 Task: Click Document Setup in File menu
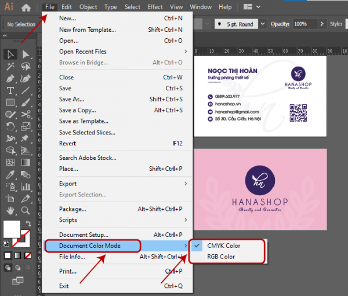point(84,235)
